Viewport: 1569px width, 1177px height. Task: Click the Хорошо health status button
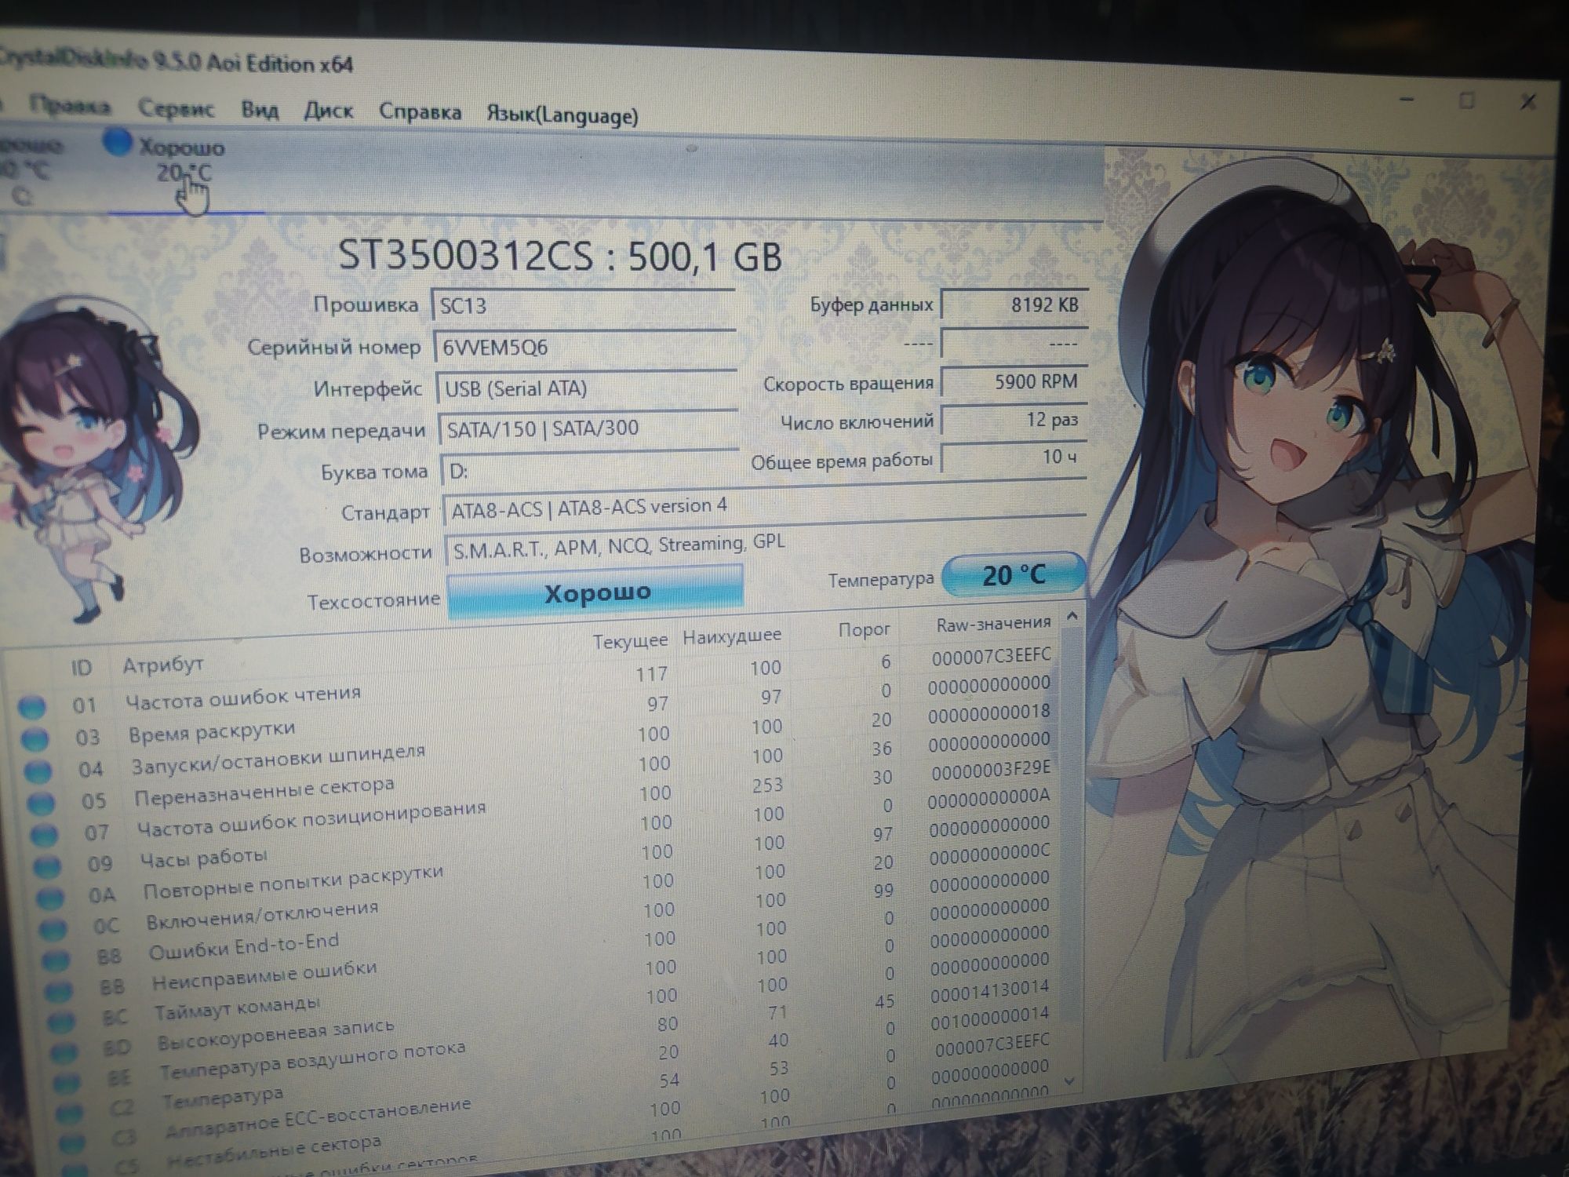click(595, 591)
